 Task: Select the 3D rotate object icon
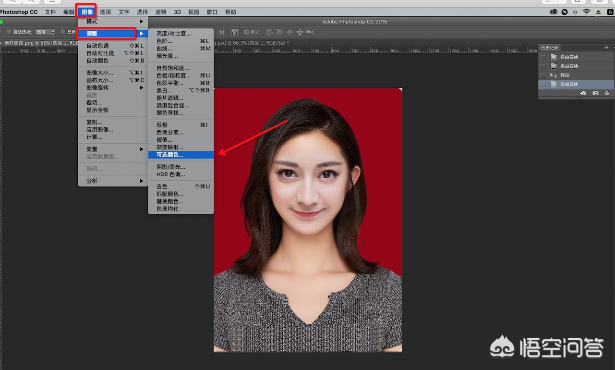269,32
